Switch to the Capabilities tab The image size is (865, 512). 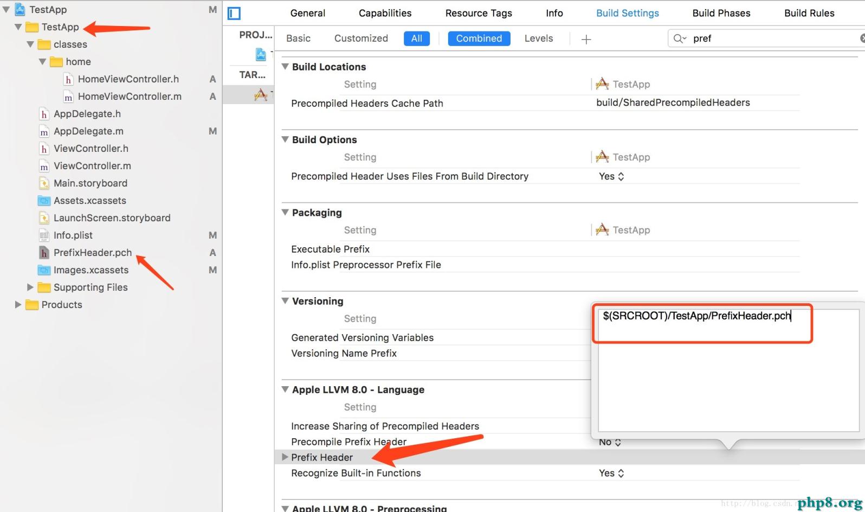click(x=385, y=13)
